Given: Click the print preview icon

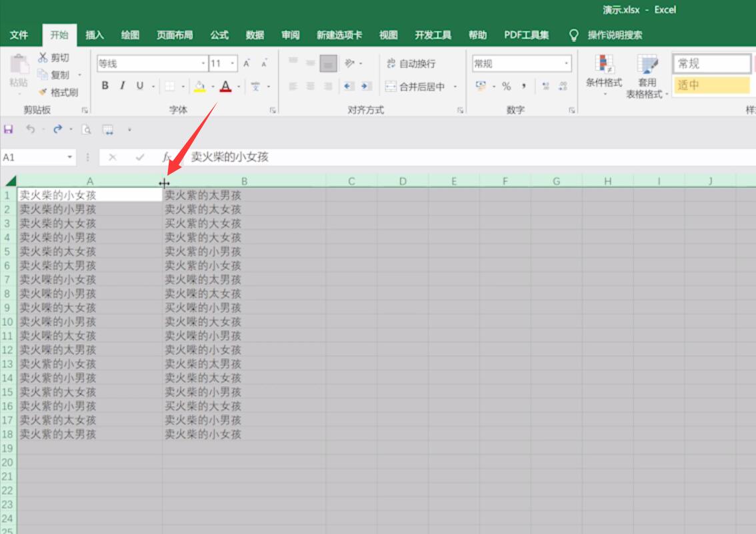Looking at the screenshot, I should tap(86, 130).
